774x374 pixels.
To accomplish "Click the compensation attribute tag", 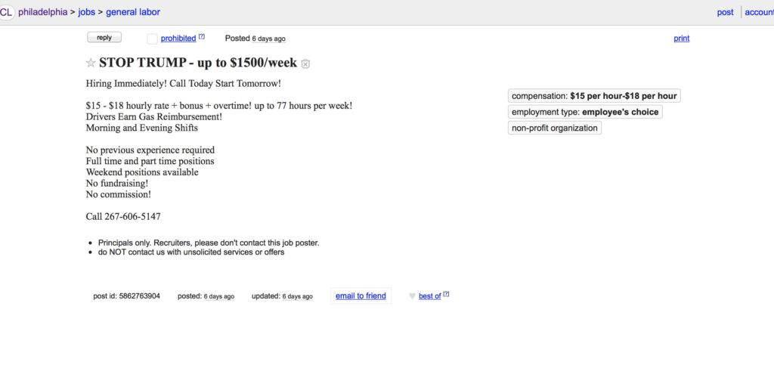I will coord(594,96).
